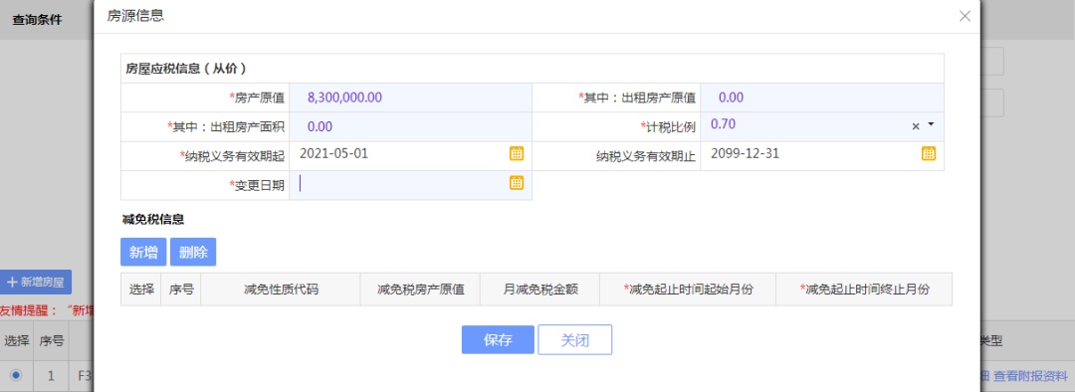Expand the 计税比例 dropdown arrow
Image resolution: width=1075 pixels, height=392 pixels.
931,124
